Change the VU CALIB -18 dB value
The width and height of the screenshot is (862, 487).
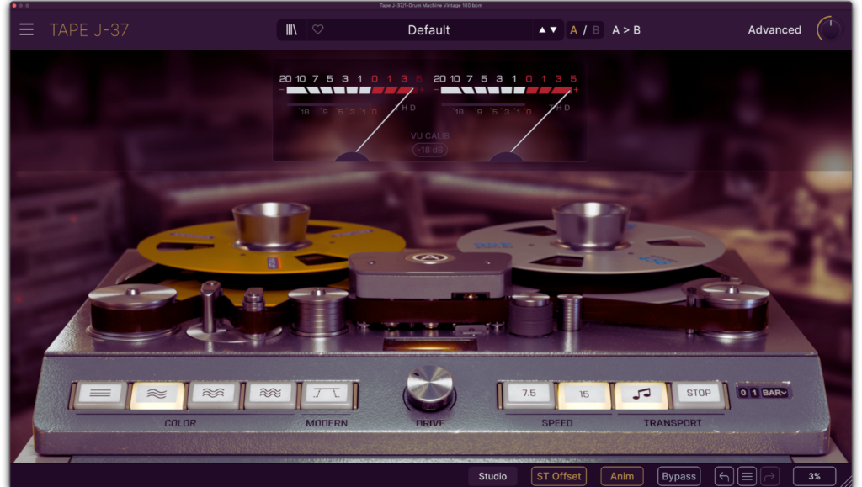[x=430, y=150]
